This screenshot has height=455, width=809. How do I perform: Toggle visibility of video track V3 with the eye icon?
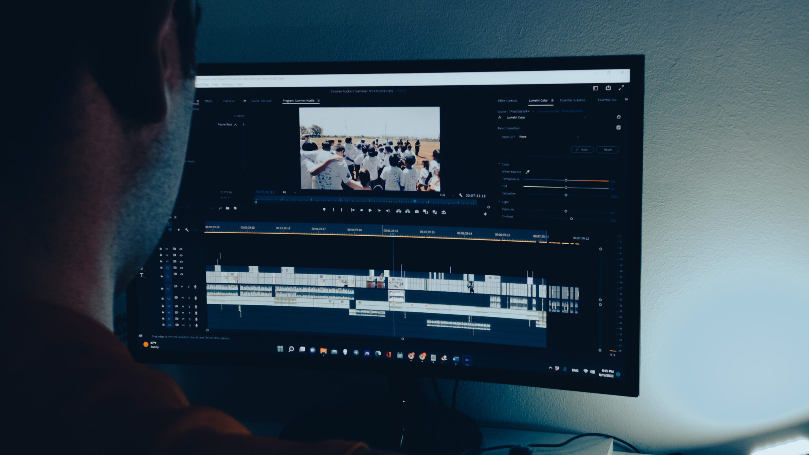click(x=181, y=261)
